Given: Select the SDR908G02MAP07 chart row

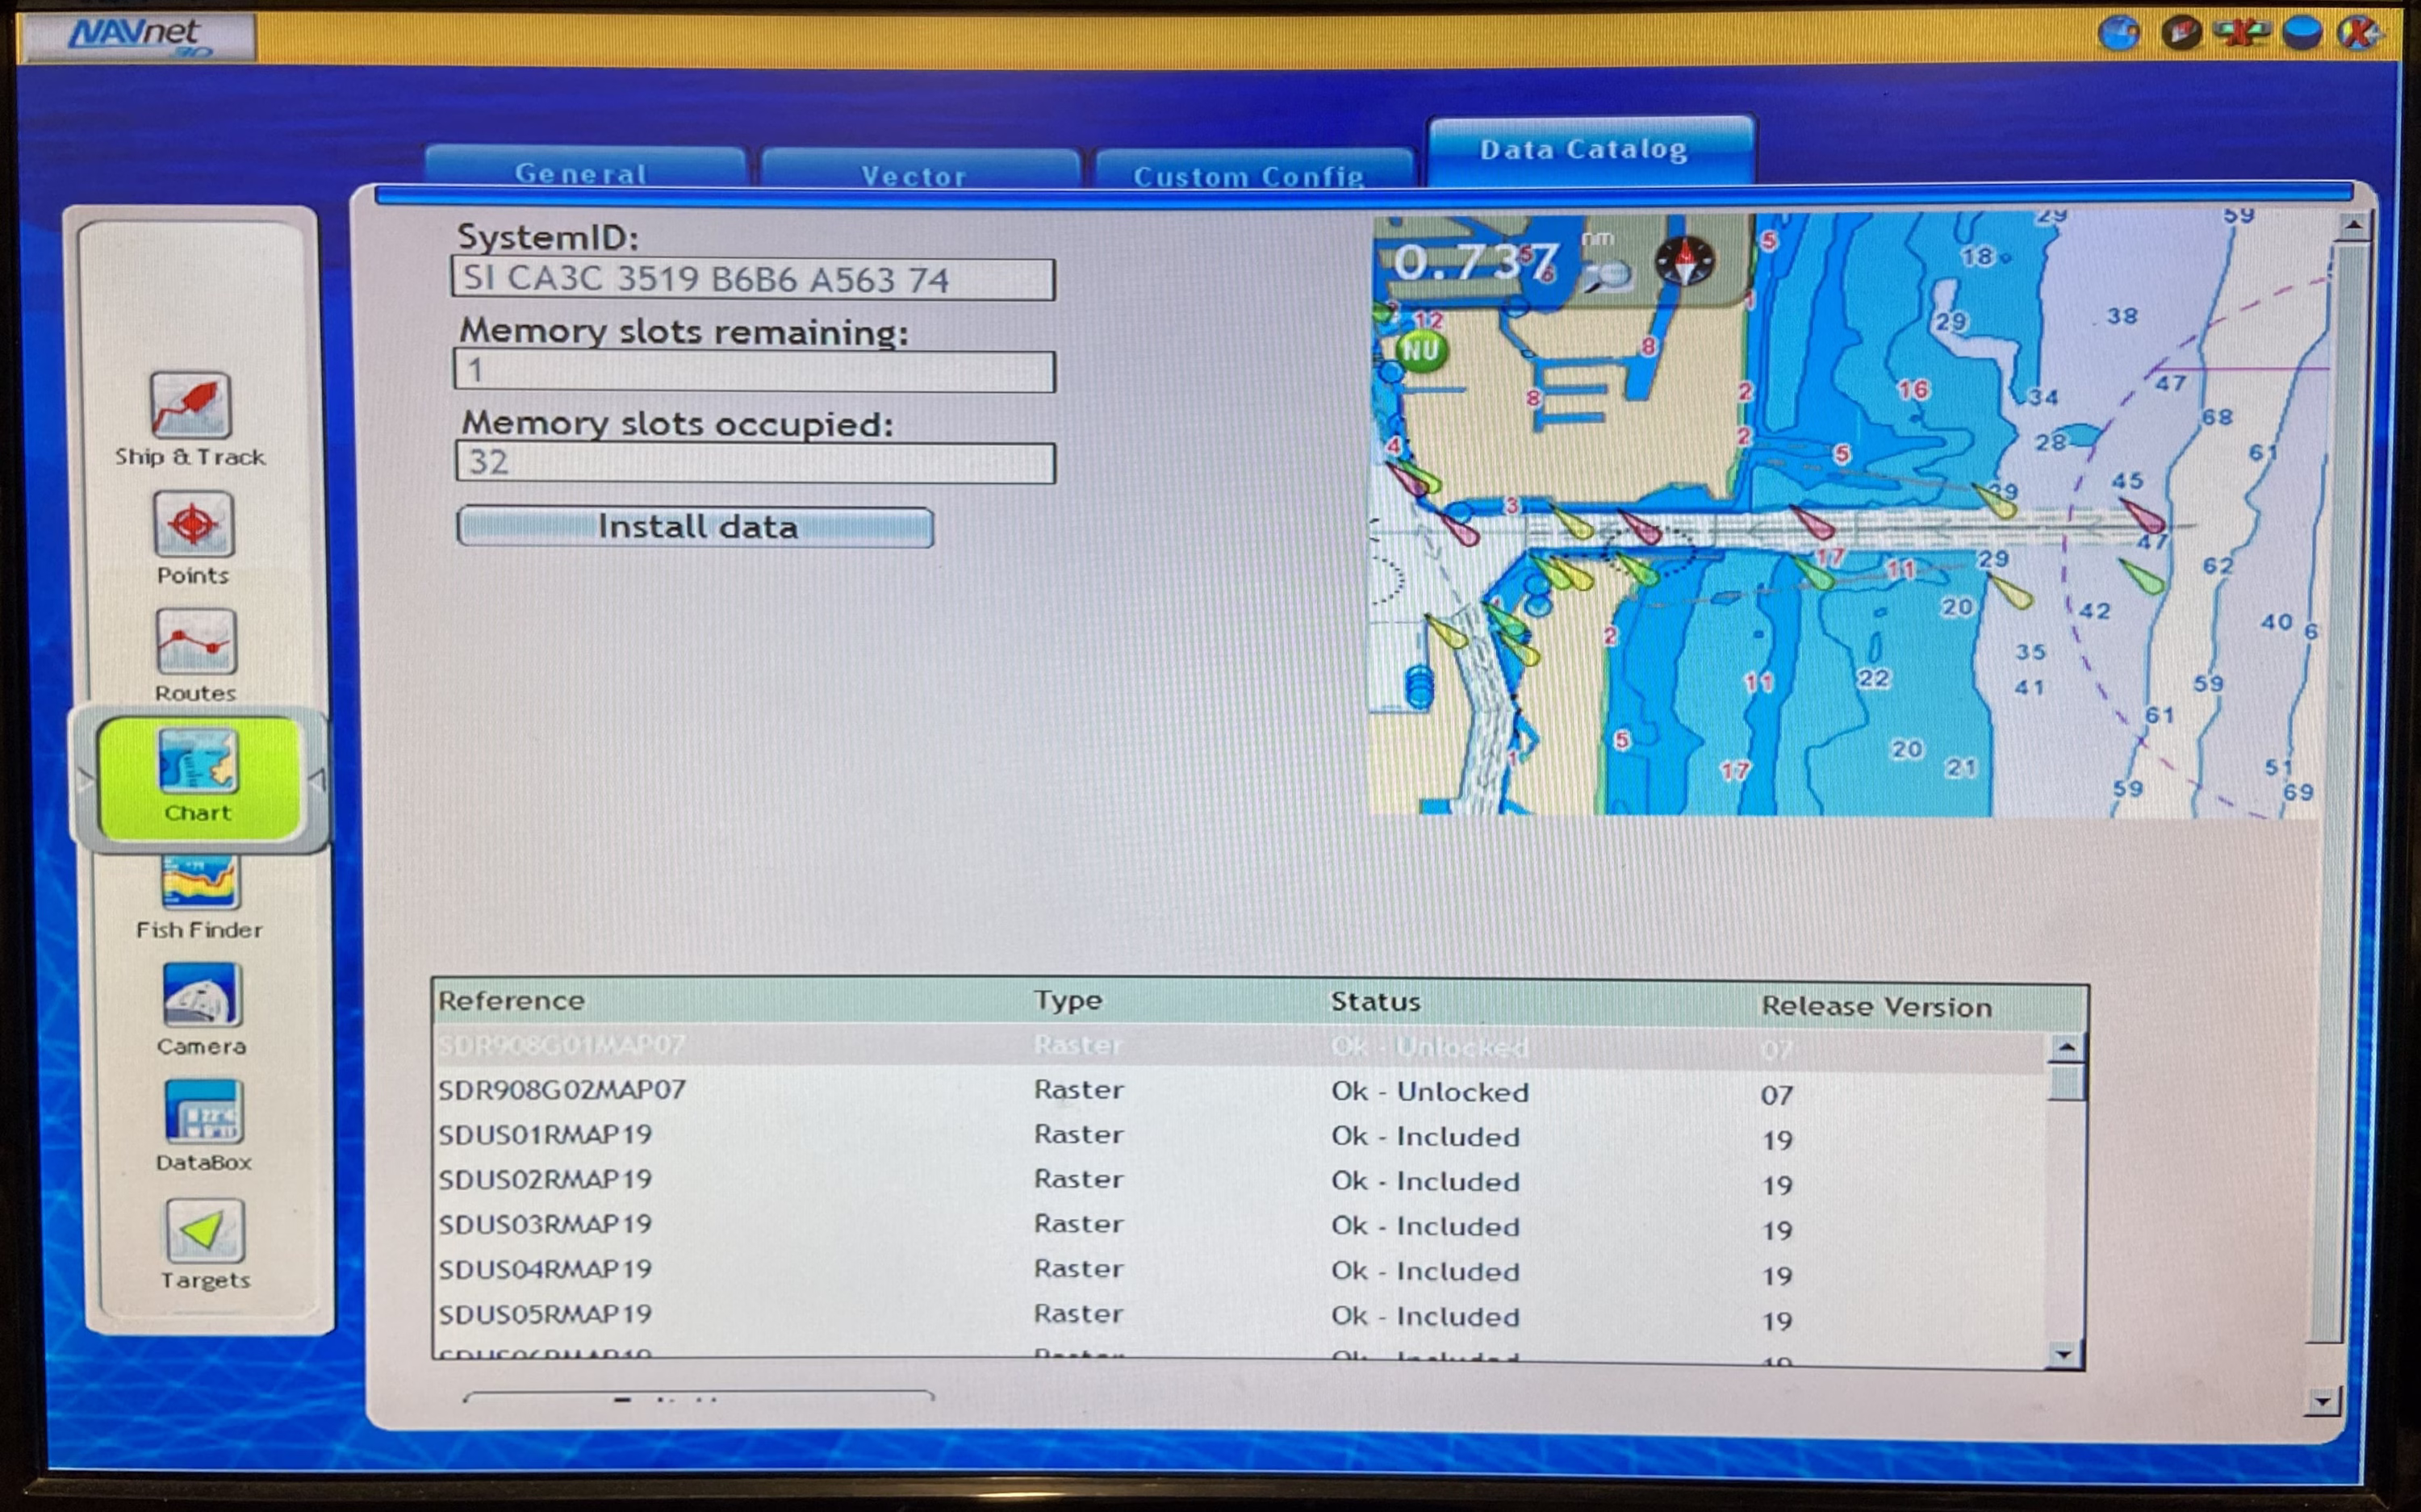Looking at the screenshot, I should 562,1089.
